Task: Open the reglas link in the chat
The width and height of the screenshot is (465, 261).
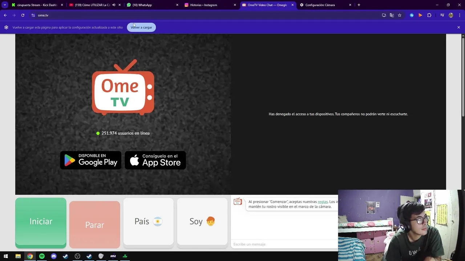Action: 323,202
